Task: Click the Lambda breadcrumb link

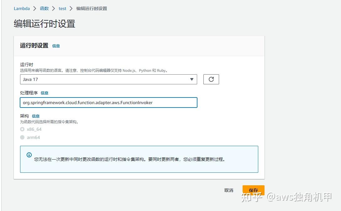Action: (x=22, y=8)
